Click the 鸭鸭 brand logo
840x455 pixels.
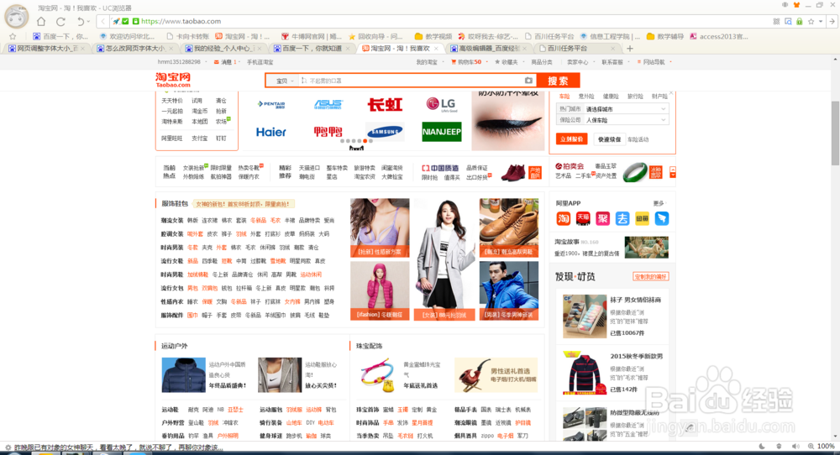(x=328, y=131)
